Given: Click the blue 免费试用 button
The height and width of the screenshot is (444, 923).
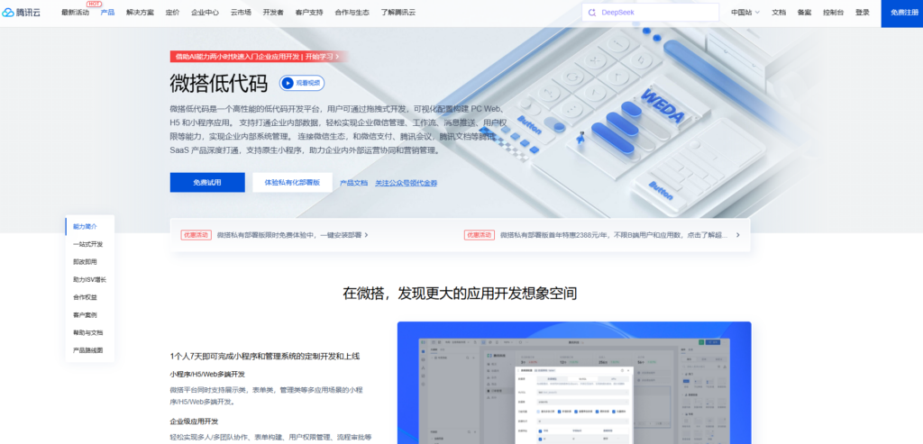Looking at the screenshot, I should (206, 182).
